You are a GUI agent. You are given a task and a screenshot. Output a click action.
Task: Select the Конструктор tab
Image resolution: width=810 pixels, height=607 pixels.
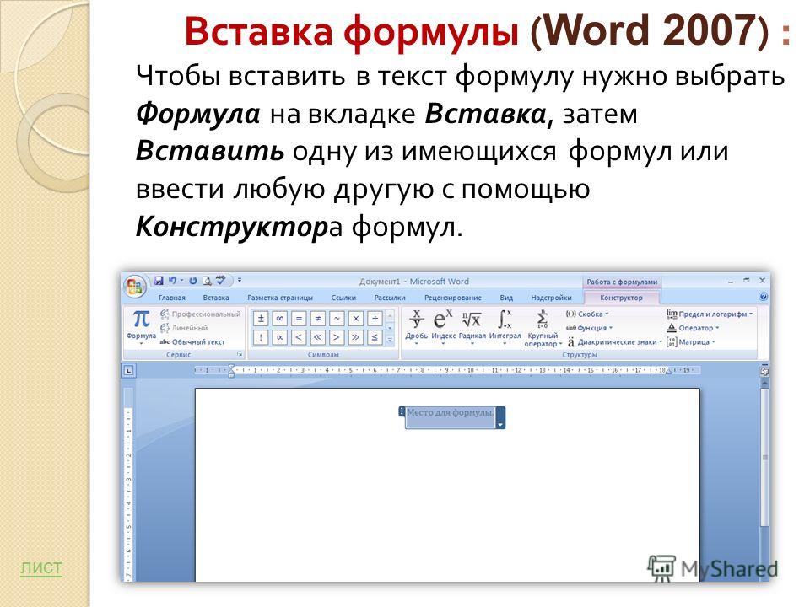point(622,298)
